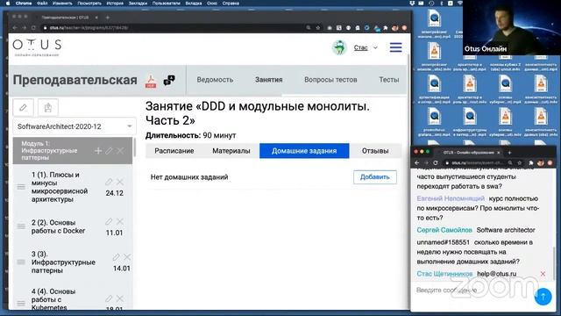Delete lesson 2 Основы работы с Docker

(x=120, y=222)
